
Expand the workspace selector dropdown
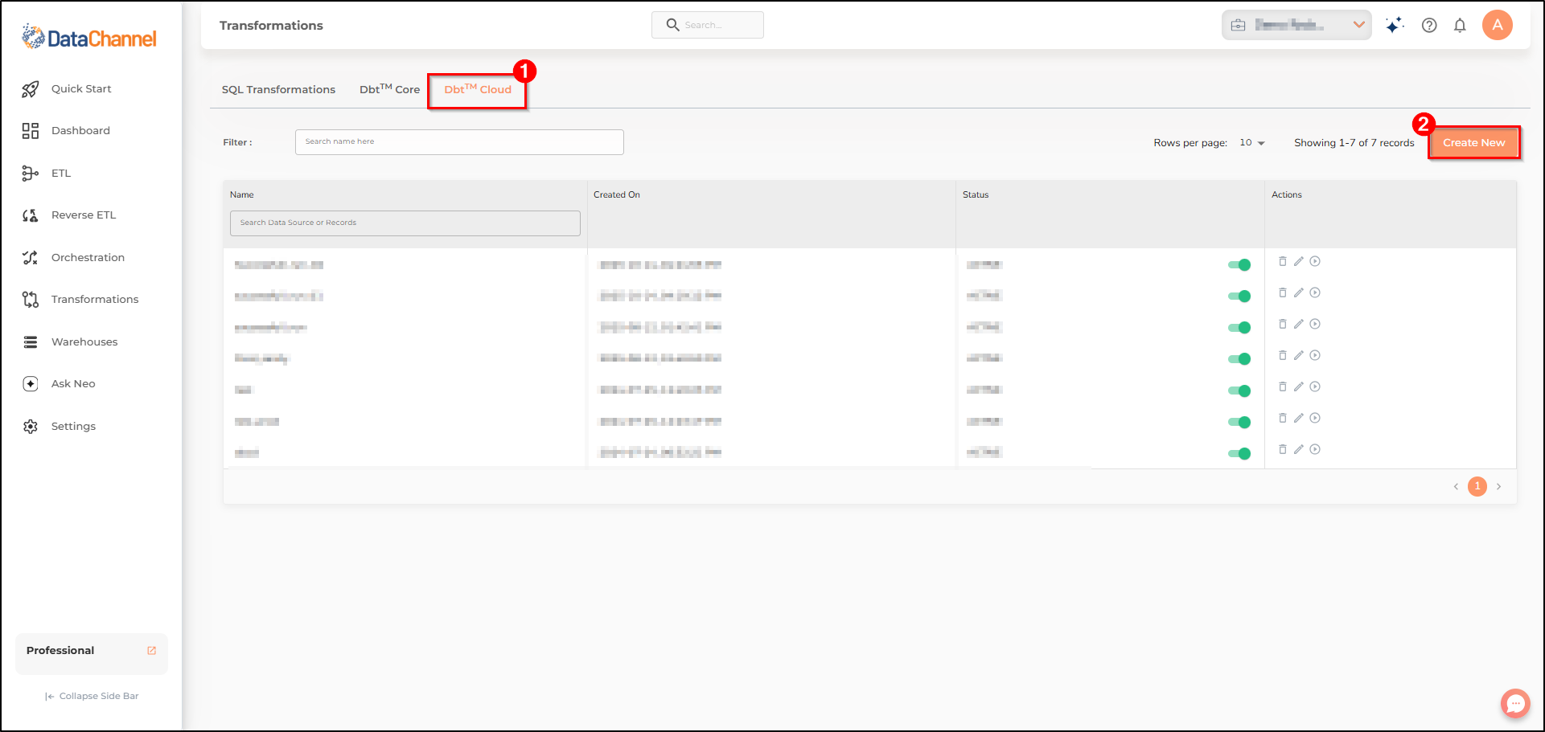[1296, 25]
